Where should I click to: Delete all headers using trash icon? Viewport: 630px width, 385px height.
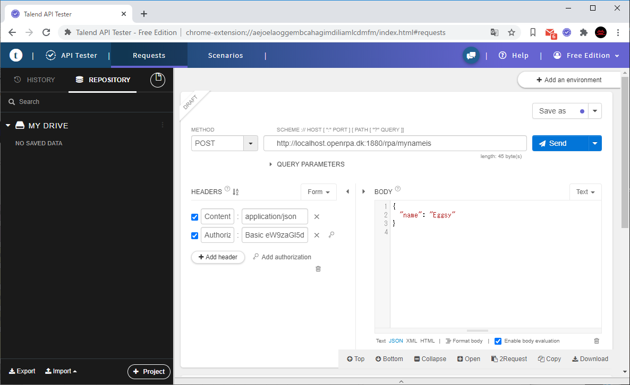click(x=318, y=269)
